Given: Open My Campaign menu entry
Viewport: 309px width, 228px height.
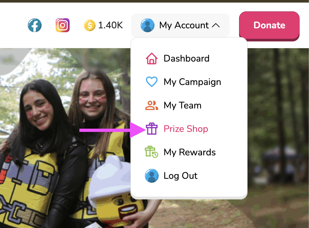Looking at the screenshot, I should (192, 82).
